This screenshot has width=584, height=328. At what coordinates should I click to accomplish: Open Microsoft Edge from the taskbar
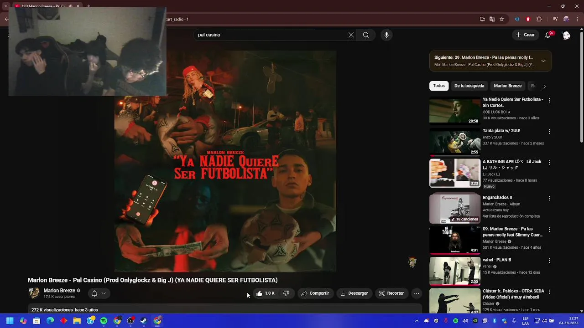tap(50, 321)
